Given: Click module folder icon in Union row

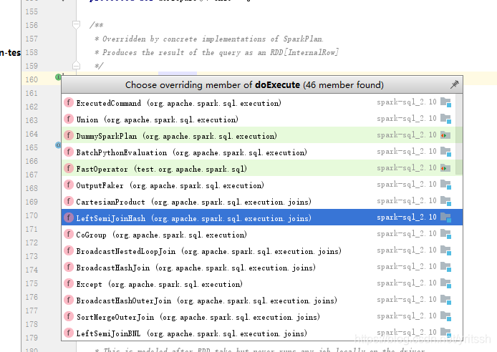Looking at the screenshot, I should [x=445, y=119].
